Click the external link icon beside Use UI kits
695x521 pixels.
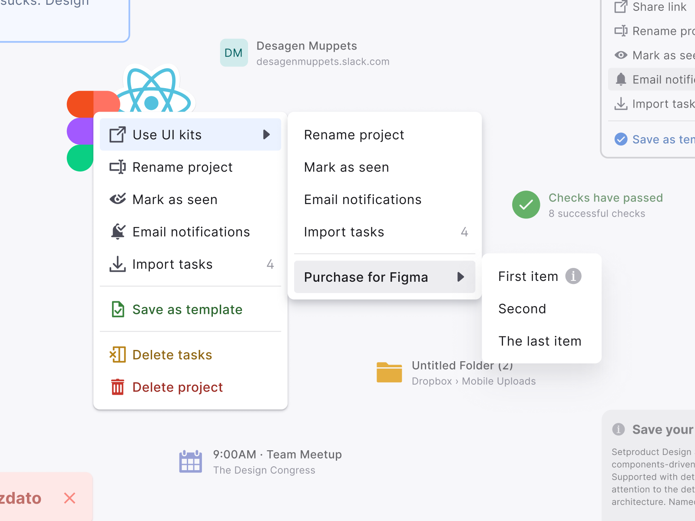[116, 135]
